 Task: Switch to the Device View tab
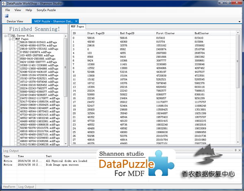point(15,21)
